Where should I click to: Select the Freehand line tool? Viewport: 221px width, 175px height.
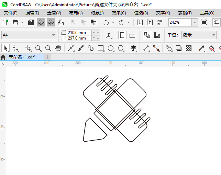(x=71, y=48)
